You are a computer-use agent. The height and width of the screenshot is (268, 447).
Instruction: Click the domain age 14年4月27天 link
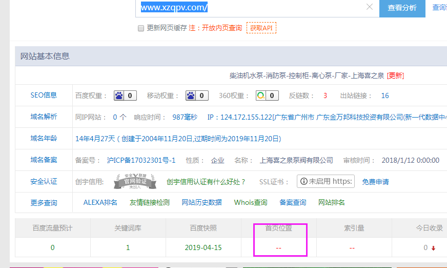point(95,139)
